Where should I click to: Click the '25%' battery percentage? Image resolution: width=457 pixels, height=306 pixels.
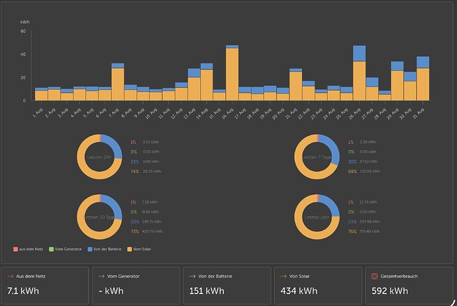tap(134, 162)
